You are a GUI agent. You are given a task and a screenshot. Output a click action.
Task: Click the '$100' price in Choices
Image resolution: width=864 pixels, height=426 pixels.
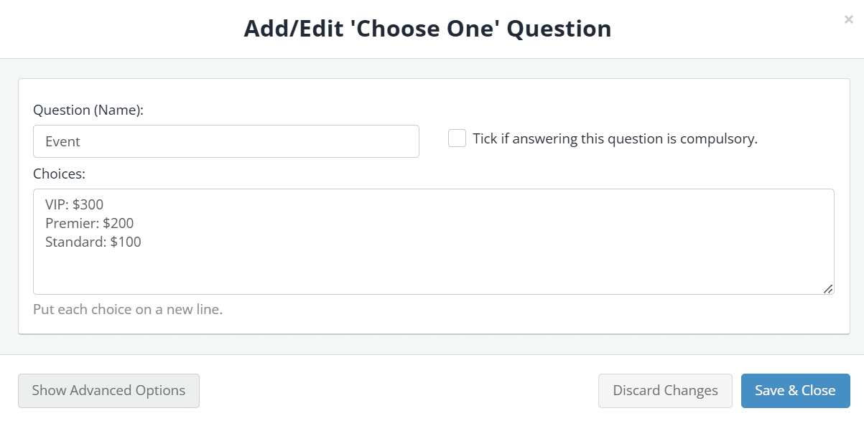[x=126, y=242]
